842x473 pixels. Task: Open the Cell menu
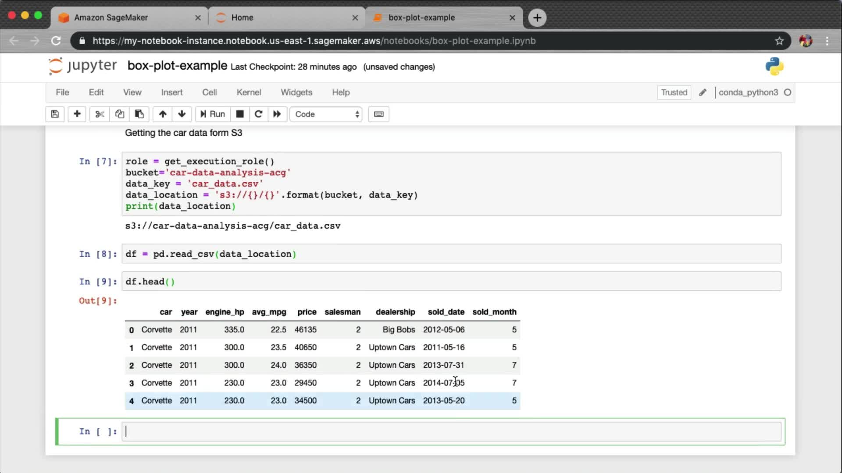click(x=209, y=92)
